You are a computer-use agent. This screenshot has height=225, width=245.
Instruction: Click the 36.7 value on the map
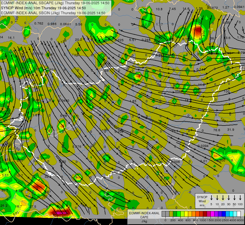tap(213, 38)
